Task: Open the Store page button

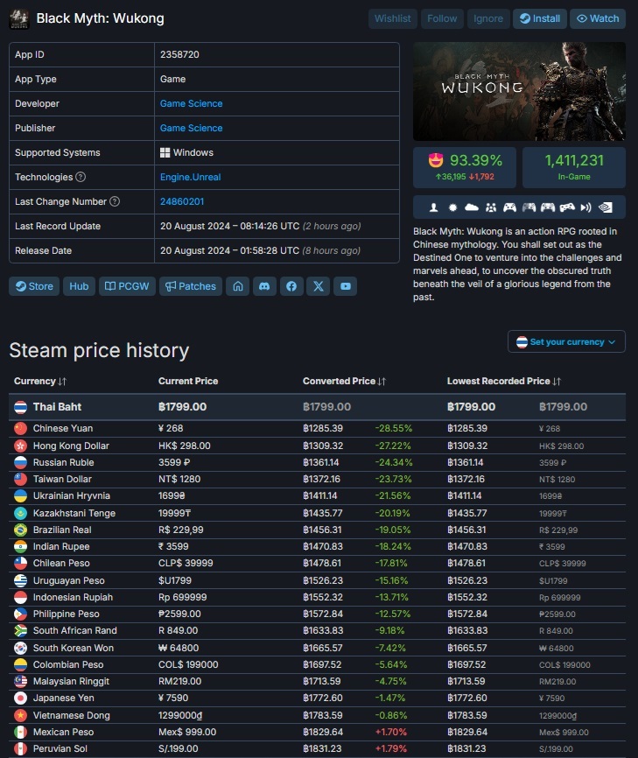Action: 34,286
